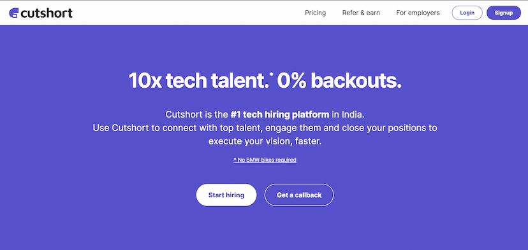Image resolution: width=528 pixels, height=250 pixels.
Task: Click the execute your vision, faster line
Action: 265,141
